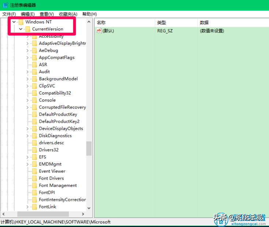The width and height of the screenshot is (269, 227).
Task: Click the Drivers32 folder icon
Action: (x=34, y=150)
